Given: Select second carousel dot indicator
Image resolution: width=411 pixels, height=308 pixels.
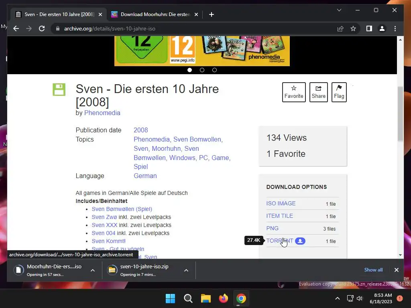Looking at the screenshot, I should point(202,70).
